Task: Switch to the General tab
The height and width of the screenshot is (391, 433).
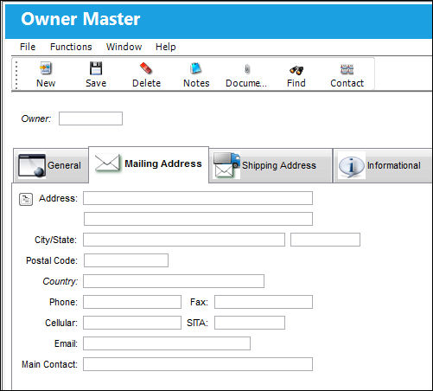Action: tap(51, 165)
